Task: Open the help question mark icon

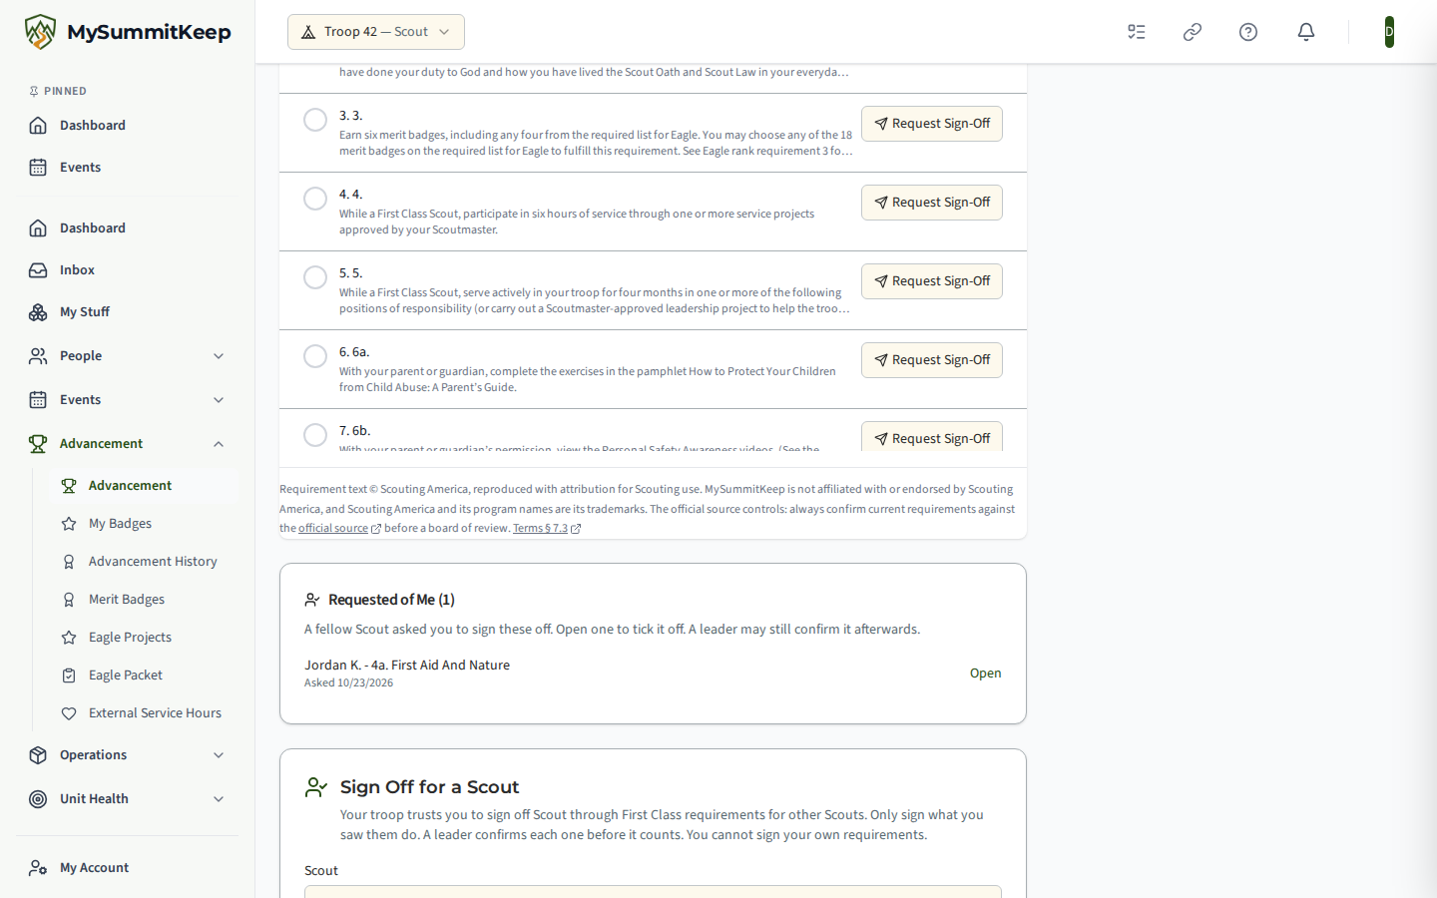Action: pos(1248,32)
